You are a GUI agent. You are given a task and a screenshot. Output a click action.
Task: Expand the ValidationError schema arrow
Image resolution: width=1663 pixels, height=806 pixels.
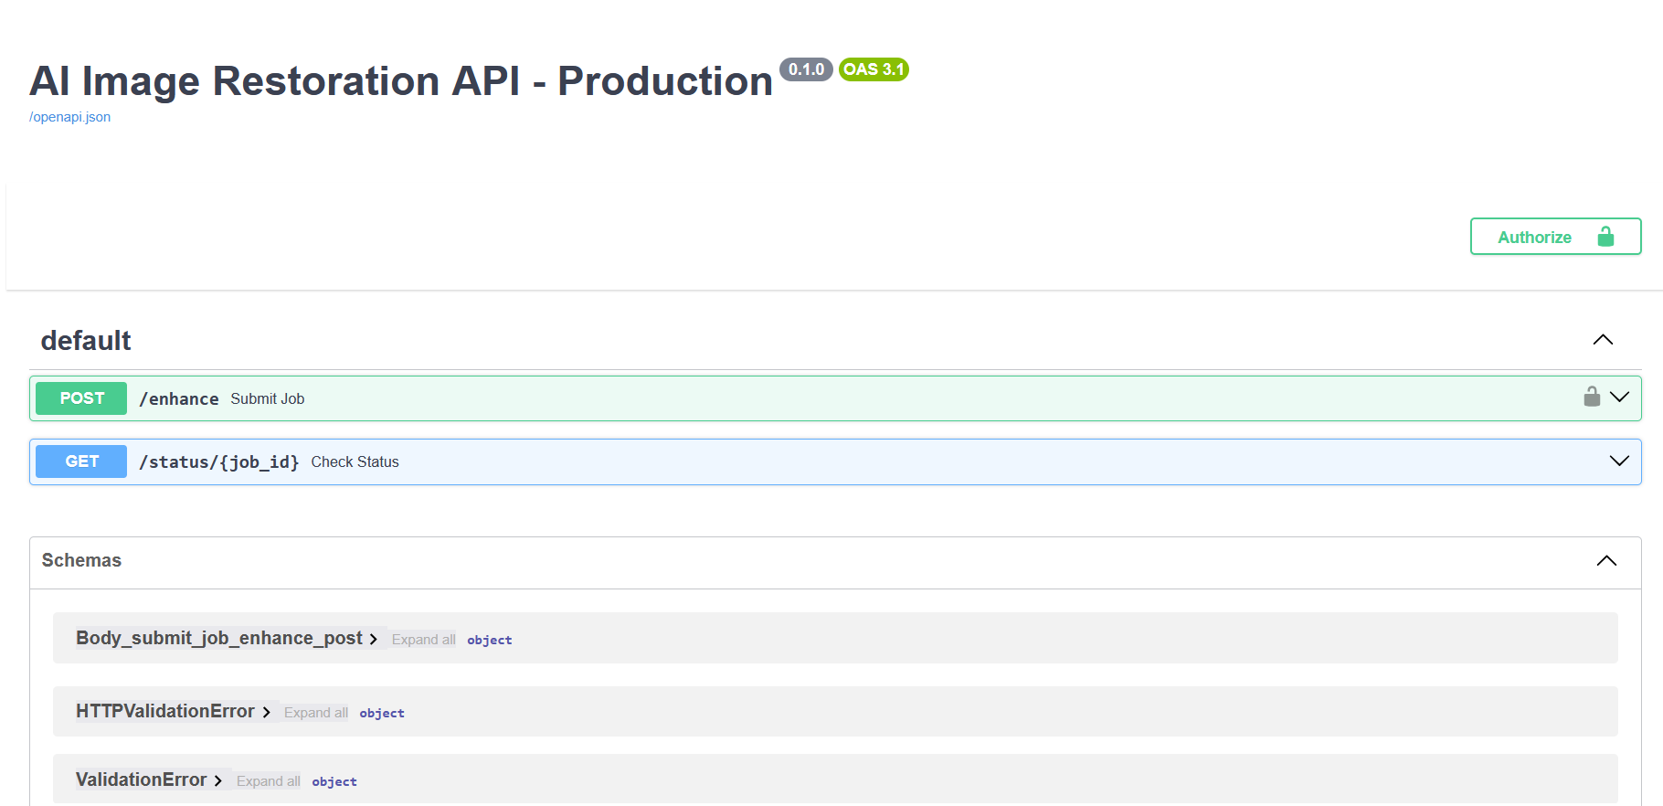click(218, 780)
